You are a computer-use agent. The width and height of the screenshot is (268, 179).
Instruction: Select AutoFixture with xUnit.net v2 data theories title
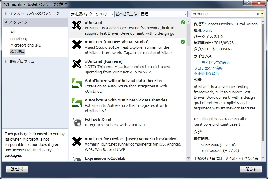tap(126, 100)
